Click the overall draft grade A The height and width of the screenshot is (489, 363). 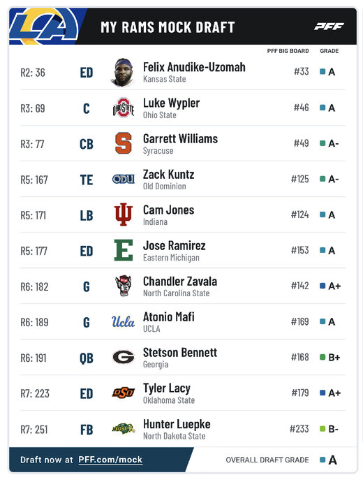tap(332, 460)
